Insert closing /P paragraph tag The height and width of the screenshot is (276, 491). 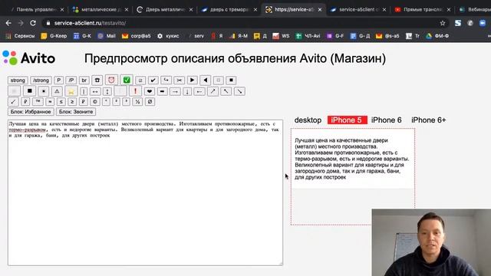71,80
